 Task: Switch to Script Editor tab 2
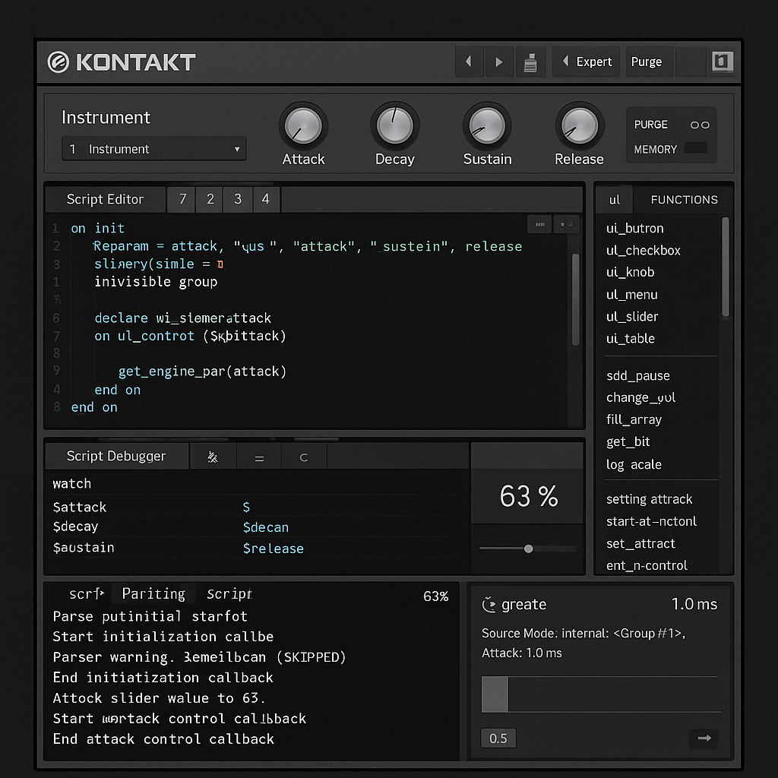(209, 199)
